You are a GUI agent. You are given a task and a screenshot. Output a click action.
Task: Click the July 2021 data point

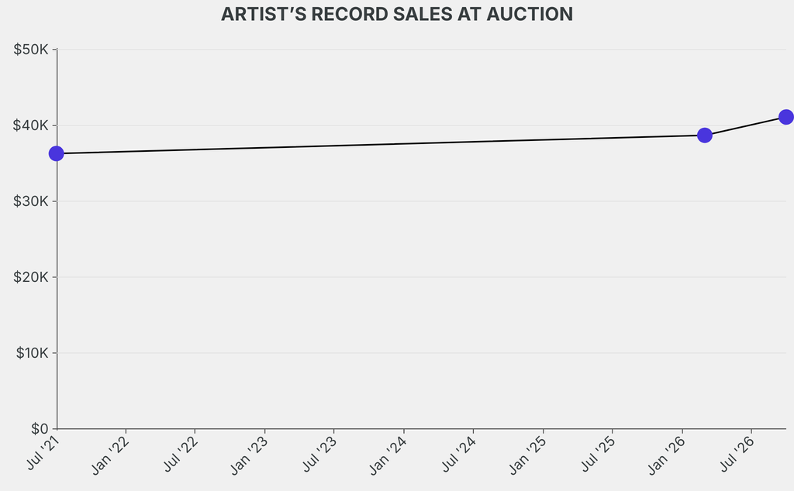[x=56, y=153]
